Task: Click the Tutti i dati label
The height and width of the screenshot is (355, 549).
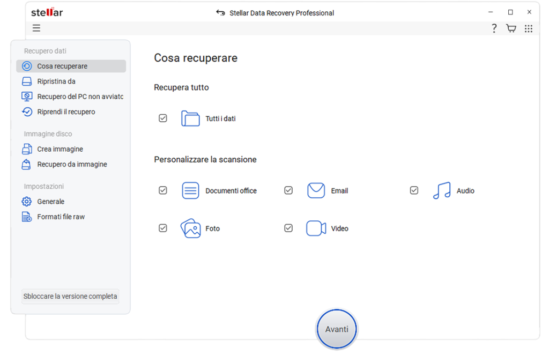Action: (x=220, y=119)
